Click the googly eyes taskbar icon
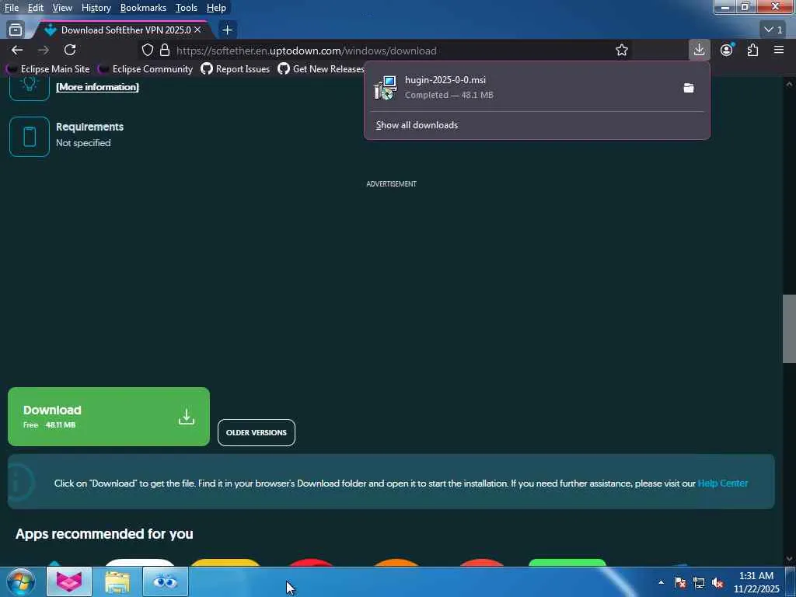Image resolution: width=796 pixels, height=597 pixels. 165,581
